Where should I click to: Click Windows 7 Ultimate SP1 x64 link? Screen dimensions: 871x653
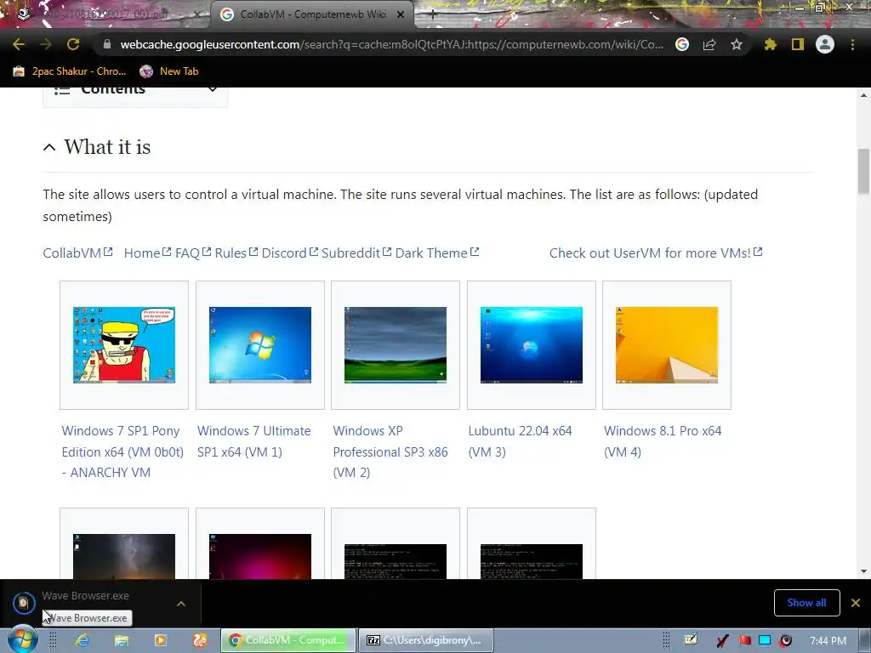pos(253,441)
